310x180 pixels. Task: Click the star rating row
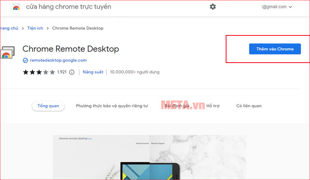[39, 72]
